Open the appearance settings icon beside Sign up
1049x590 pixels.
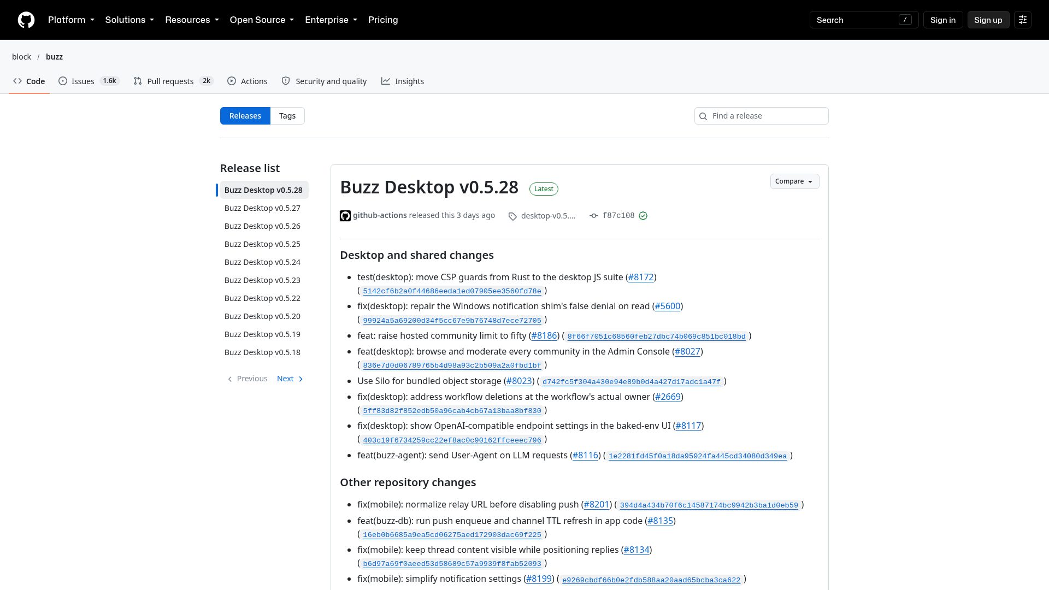pyautogui.click(x=1023, y=20)
